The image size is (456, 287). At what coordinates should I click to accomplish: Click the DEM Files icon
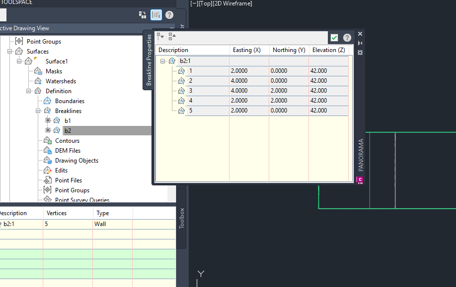[x=48, y=150]
